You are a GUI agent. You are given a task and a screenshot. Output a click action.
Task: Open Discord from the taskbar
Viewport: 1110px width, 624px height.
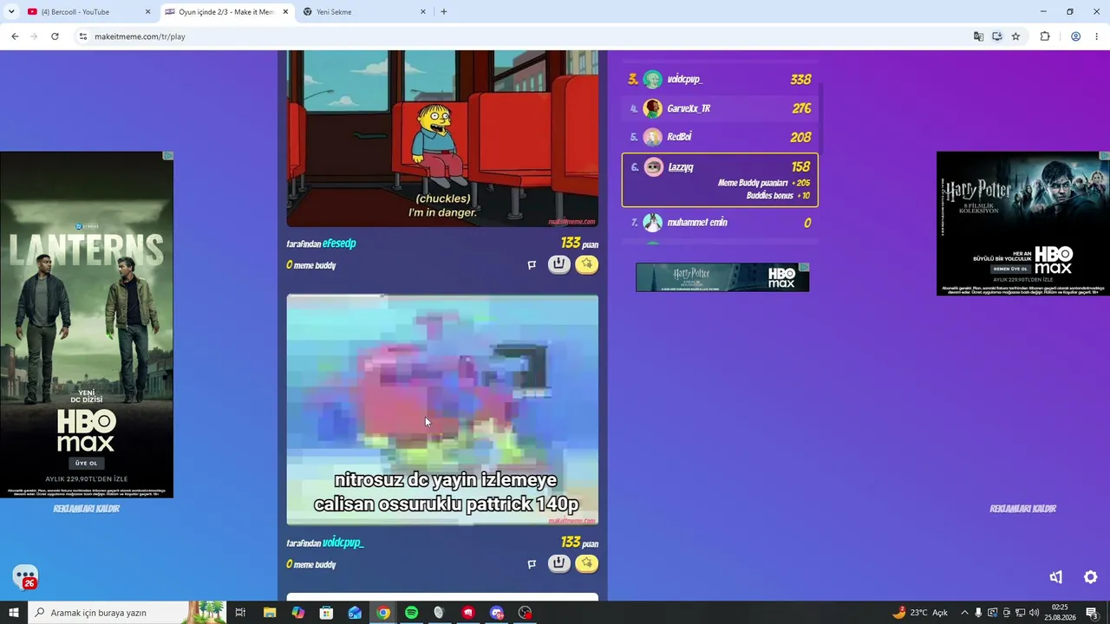click(x=496, y=613)
